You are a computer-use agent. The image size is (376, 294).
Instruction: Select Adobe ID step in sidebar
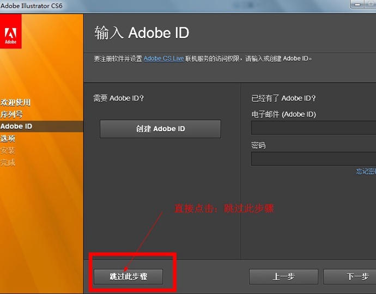point(41,126)
